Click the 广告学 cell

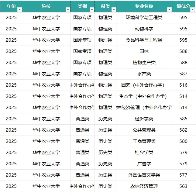pos(144,164)
